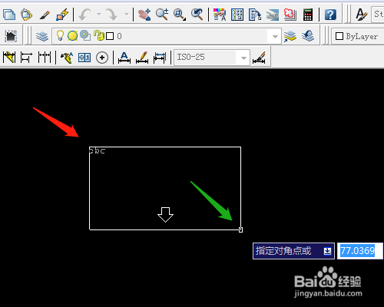The image size is (384, 307).
Task: Open the DesignCenter palette icon
Action: [x=237, y=15]
